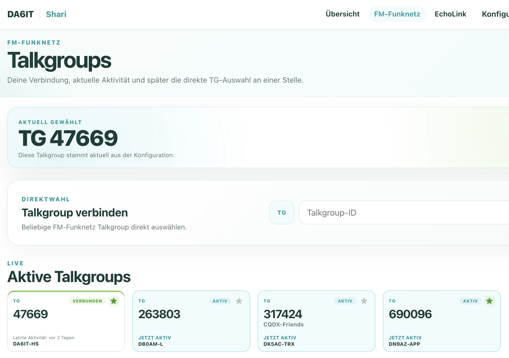Click the Shari brand link

(56, 14)
